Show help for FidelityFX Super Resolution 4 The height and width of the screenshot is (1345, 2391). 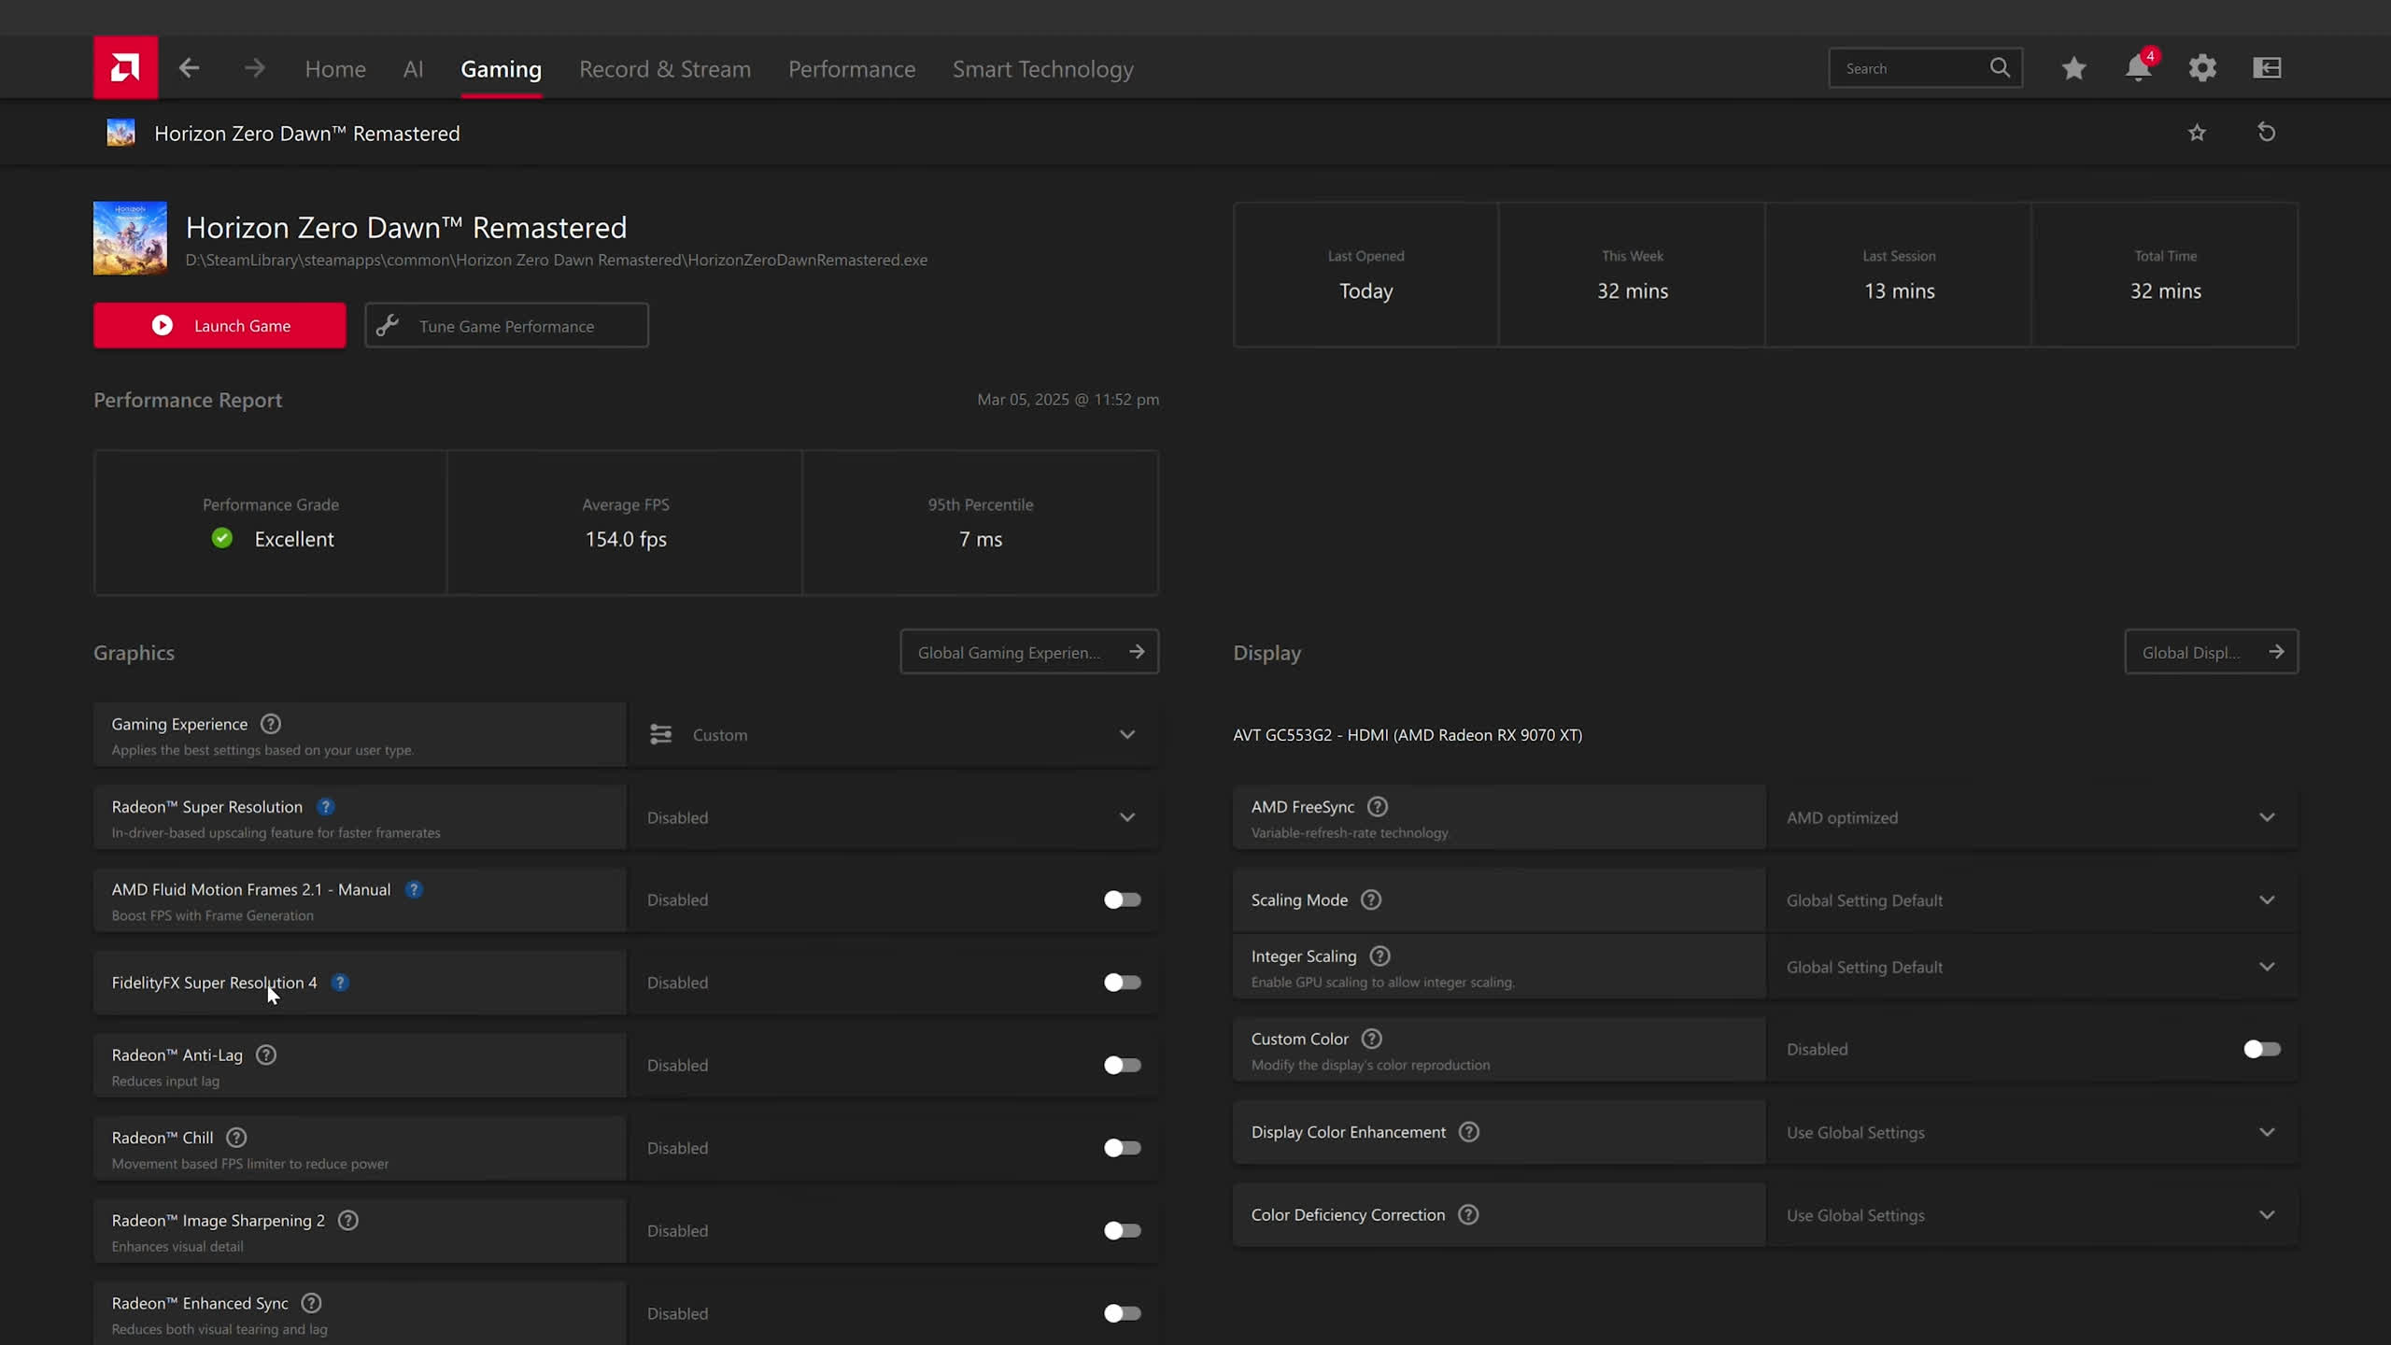click(340, 982)
